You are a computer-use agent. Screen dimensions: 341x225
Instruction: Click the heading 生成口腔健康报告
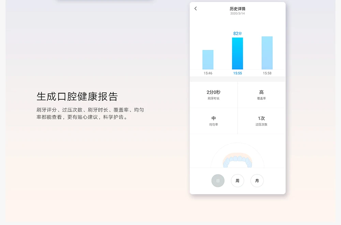[x=77, y=97]
